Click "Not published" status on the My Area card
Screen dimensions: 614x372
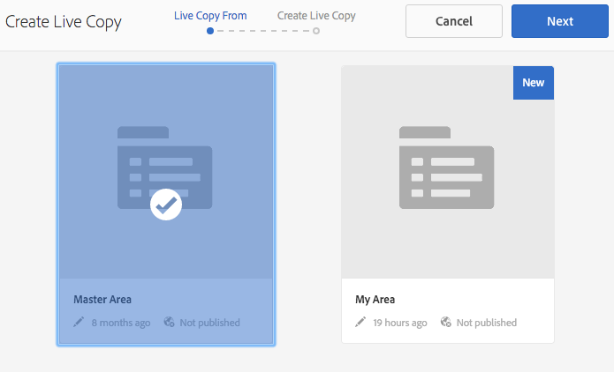[x=487, y=323]
